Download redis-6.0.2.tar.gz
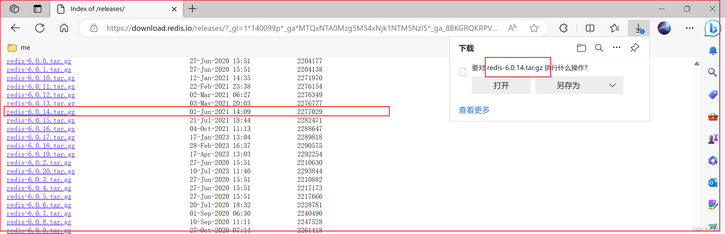 point(39,163)
